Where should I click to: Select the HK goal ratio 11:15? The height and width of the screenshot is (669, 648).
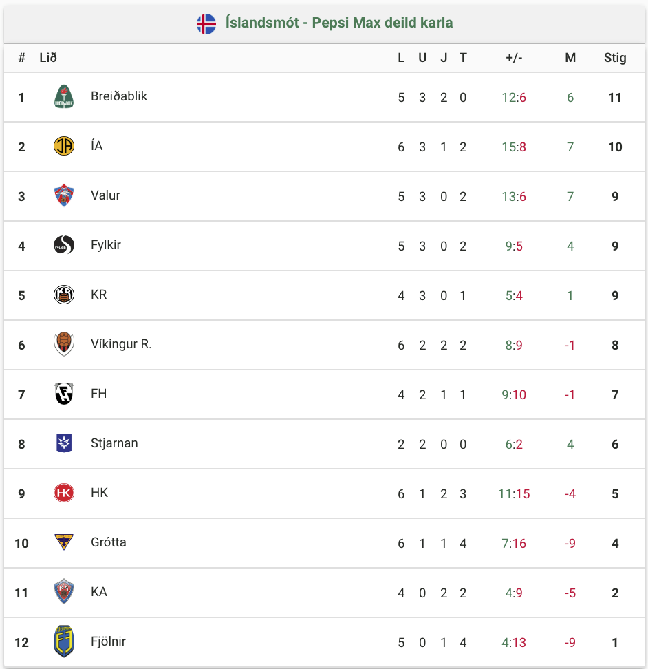pos(514,493)
